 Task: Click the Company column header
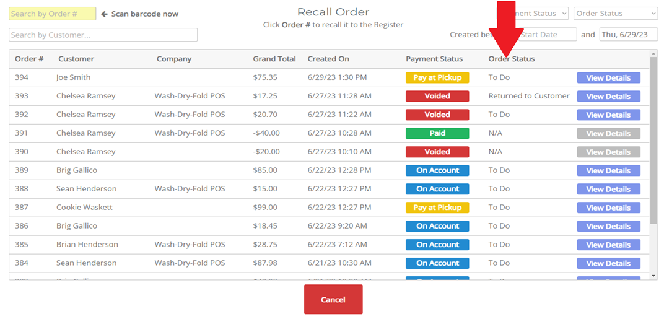tap(174, 59)
